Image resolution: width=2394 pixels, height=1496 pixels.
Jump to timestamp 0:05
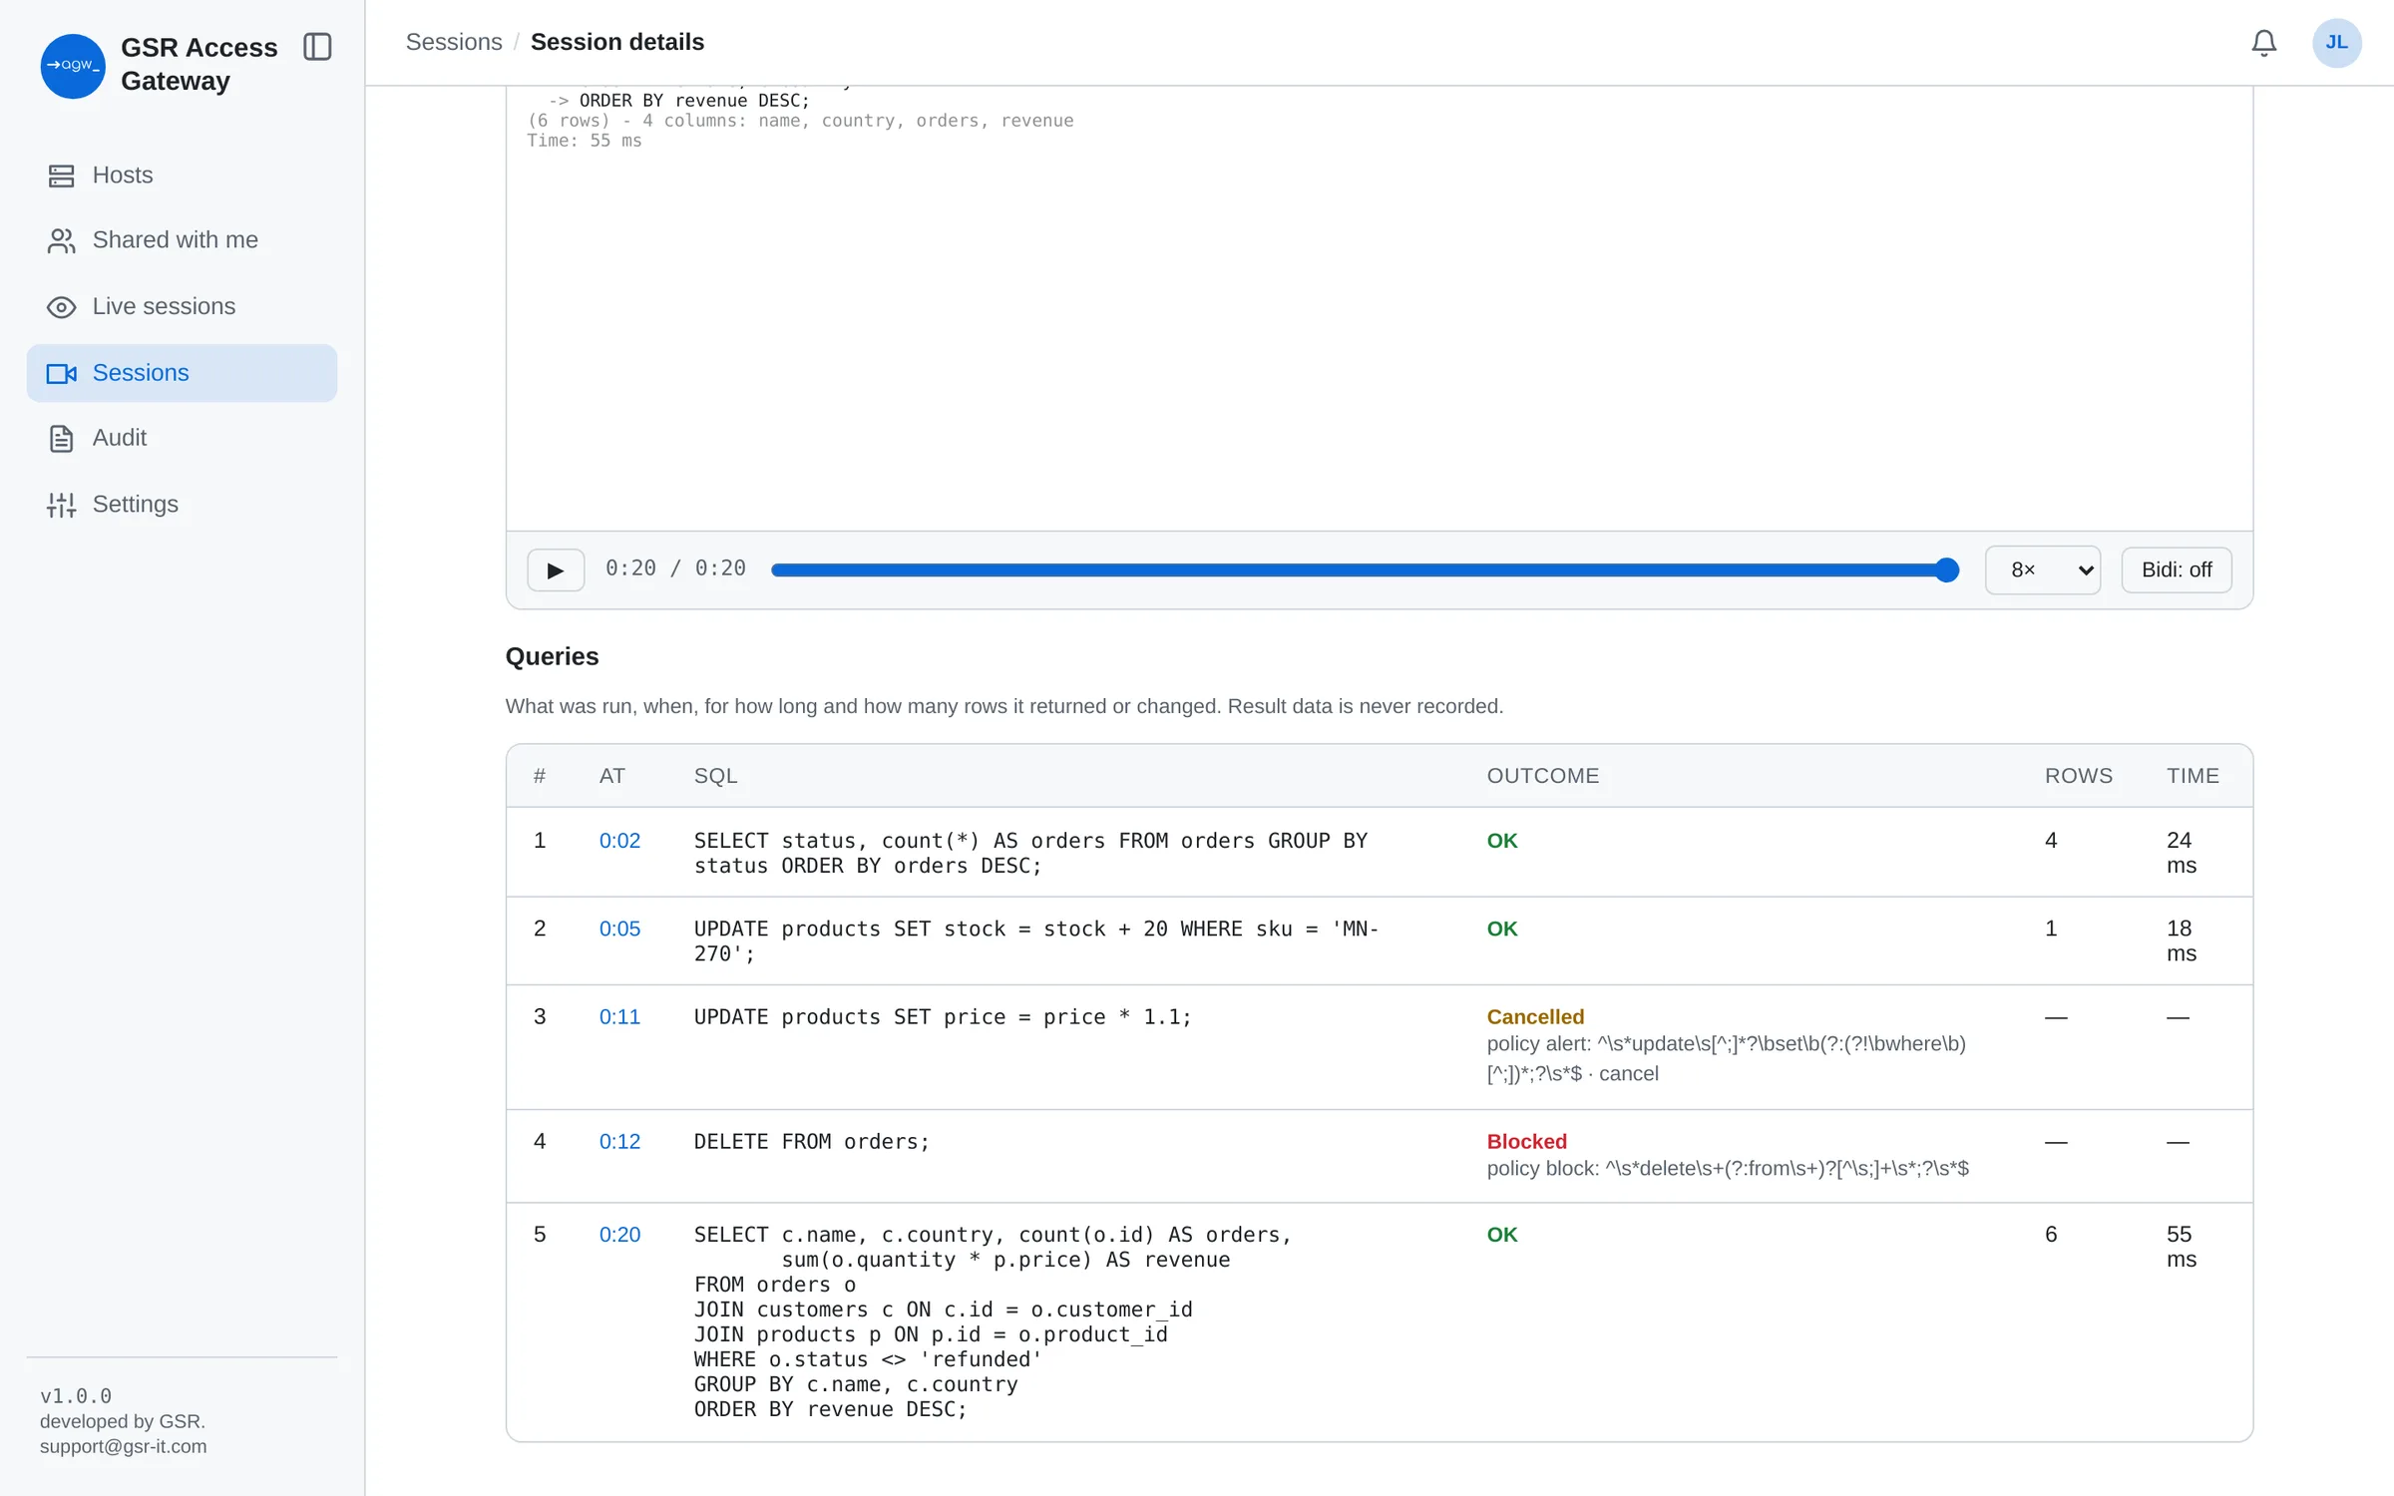pos(619,929)
